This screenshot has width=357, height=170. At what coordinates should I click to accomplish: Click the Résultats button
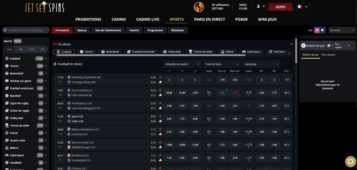[x=178, y=30]
